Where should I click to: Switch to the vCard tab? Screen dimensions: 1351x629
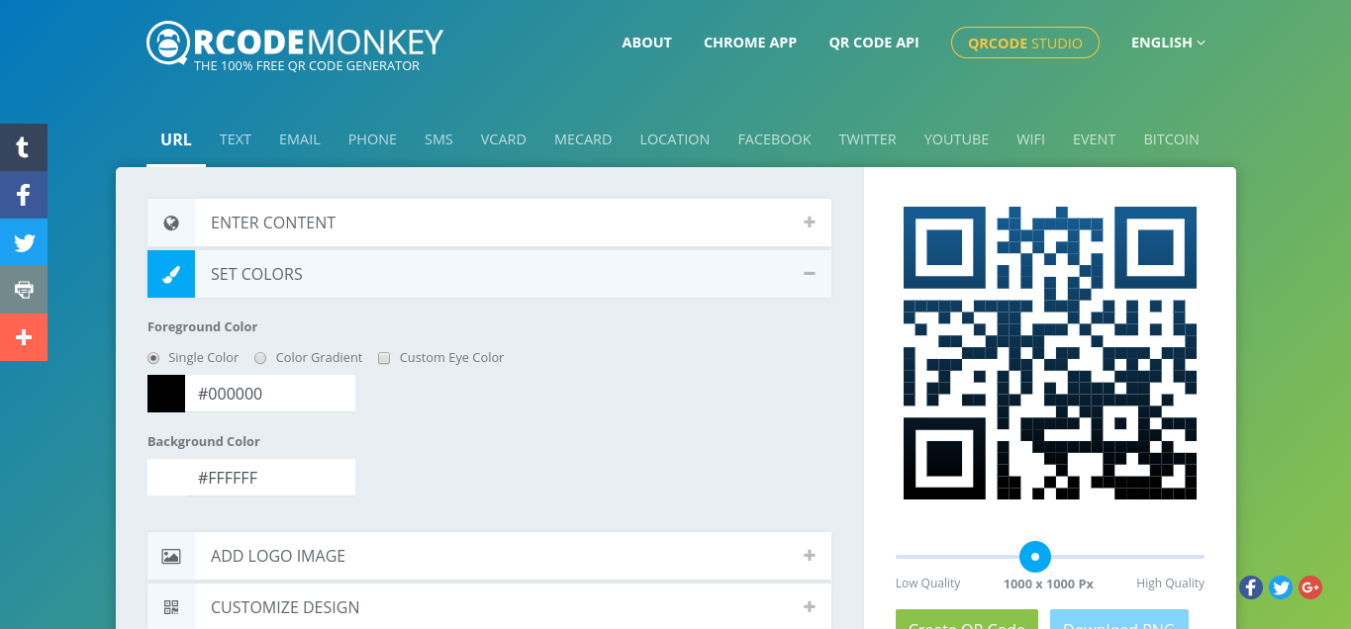(x=504, y=139)
